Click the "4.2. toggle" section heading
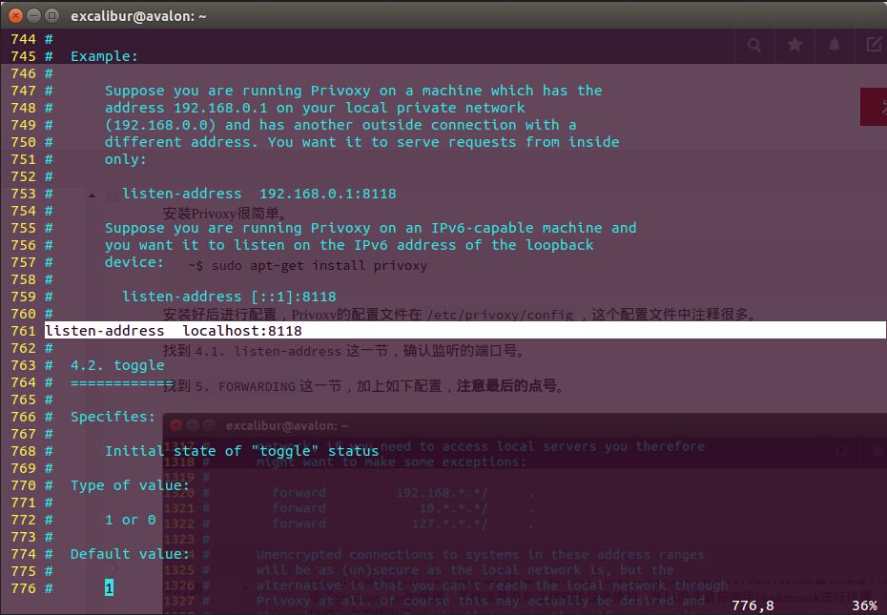 click(117, 365)
